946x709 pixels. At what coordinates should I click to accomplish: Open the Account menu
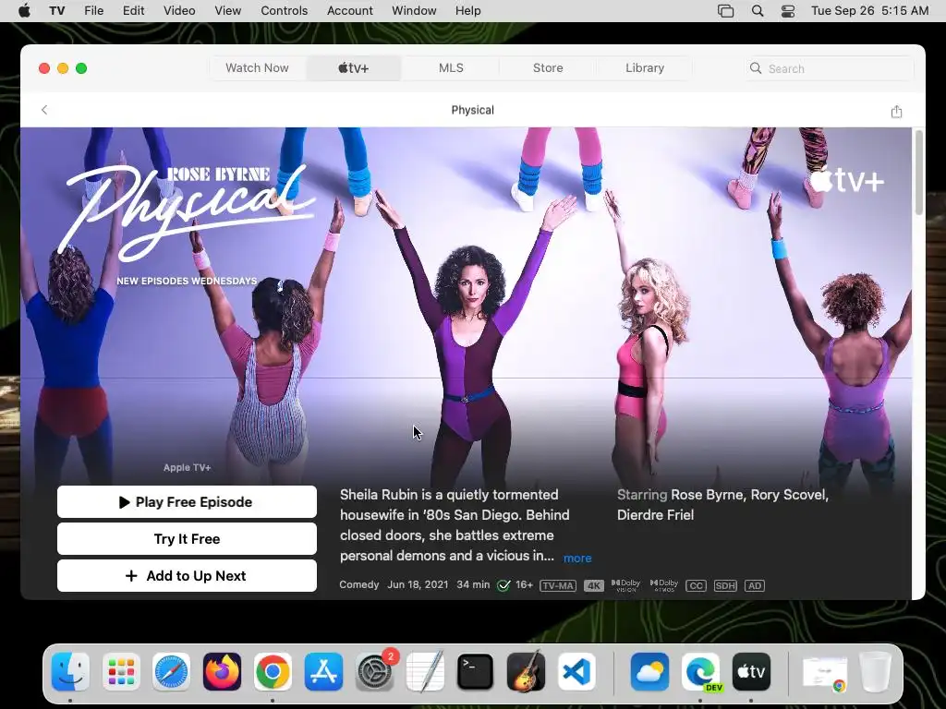click(350, 11)
